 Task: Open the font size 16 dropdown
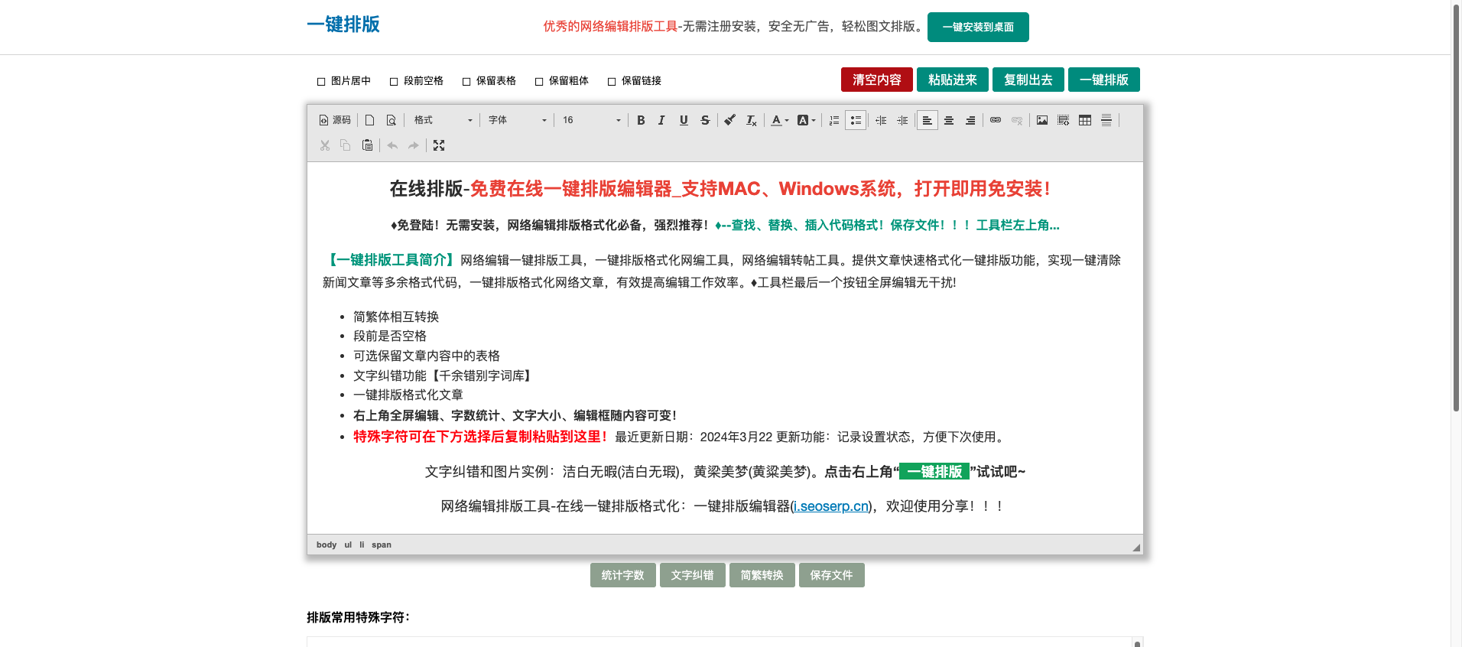coord(591,120)
